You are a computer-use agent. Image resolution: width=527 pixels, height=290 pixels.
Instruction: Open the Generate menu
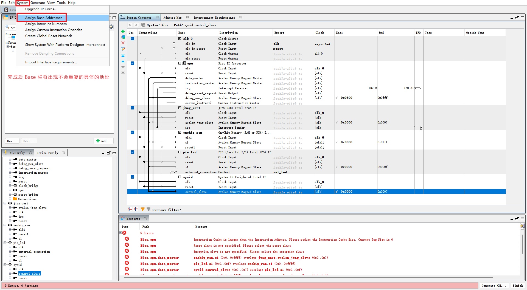[x=38, y=3]
